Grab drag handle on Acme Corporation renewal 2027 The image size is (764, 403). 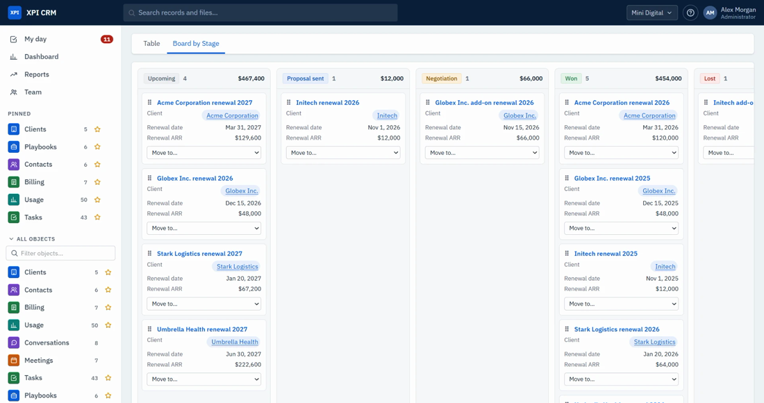click(149, 102)
